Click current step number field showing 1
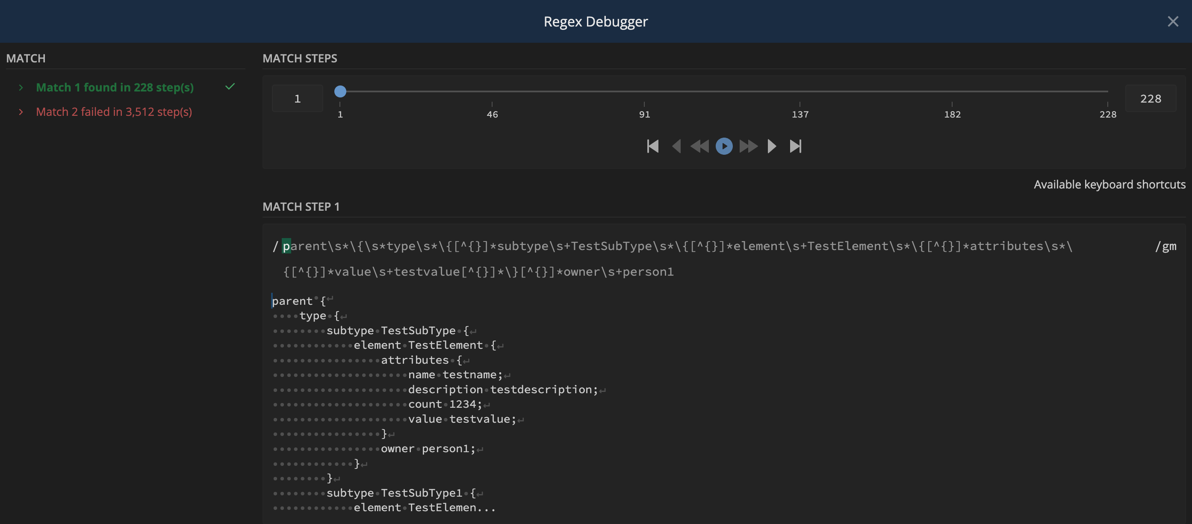Image resolution: width=1192 pixels, height=524 pixels. coord(298,98)
